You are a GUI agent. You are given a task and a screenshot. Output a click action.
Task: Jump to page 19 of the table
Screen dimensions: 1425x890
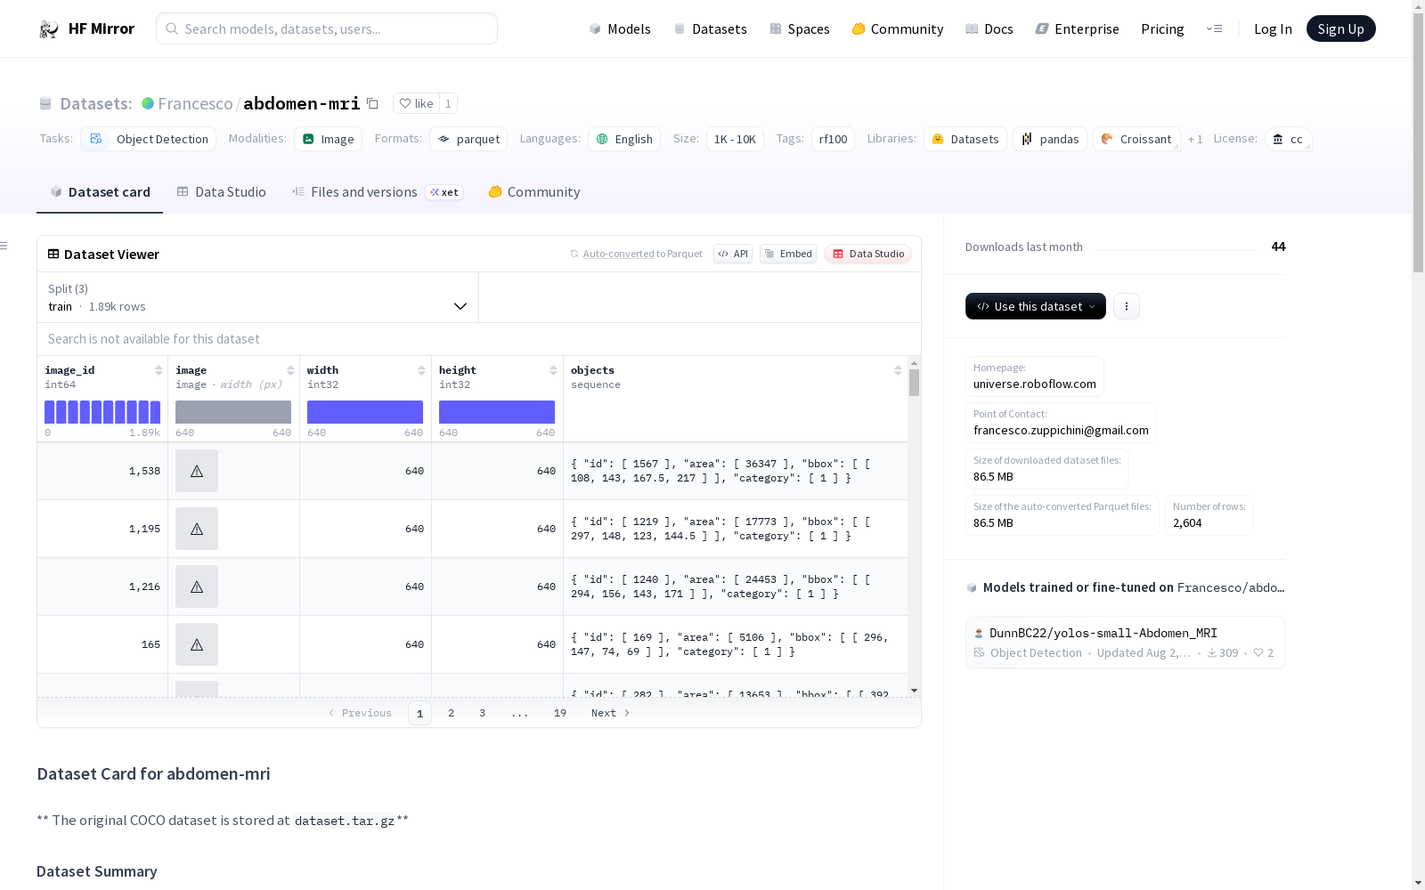point(560,713)
